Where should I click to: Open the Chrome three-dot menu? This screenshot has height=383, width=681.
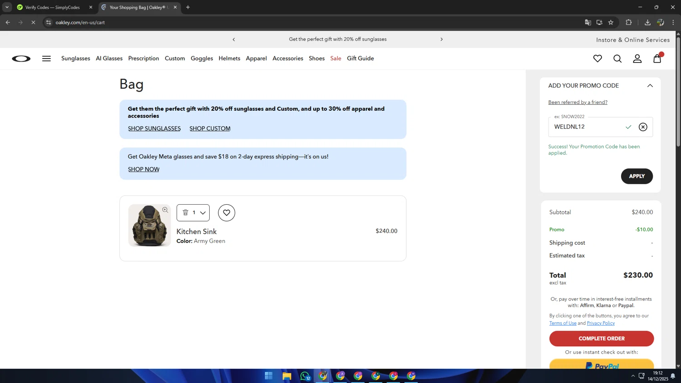[x=673, y=22]
